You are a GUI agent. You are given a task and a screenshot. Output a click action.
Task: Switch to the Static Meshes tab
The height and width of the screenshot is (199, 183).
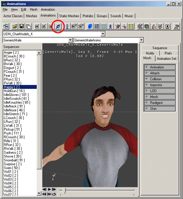[x=69, y=16]
